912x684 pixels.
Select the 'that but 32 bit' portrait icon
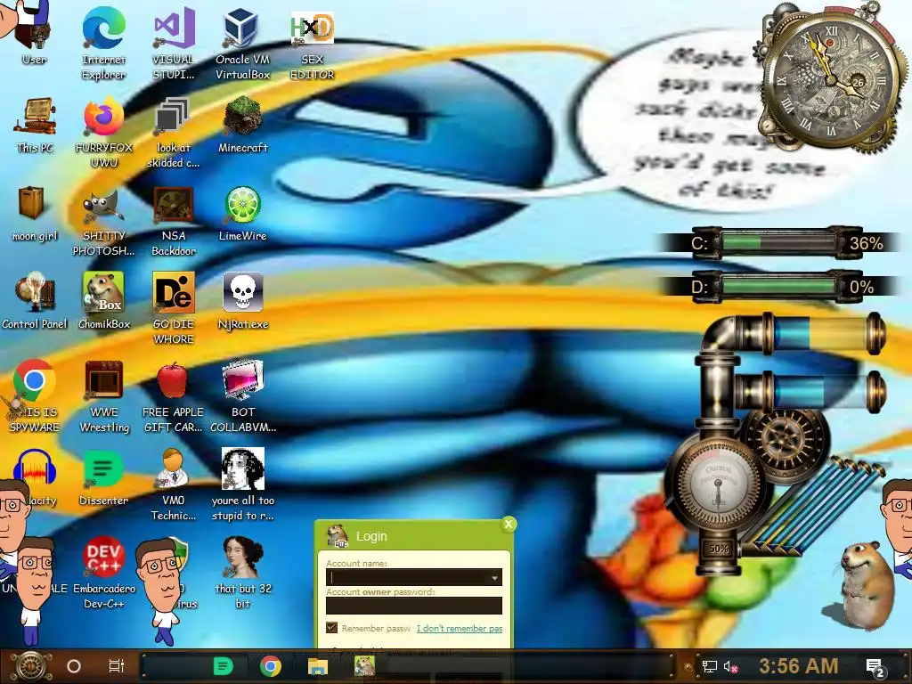pos(242,573)
